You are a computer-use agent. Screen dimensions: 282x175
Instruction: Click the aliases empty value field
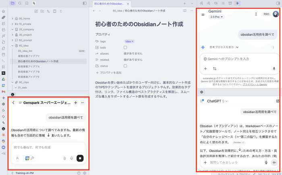(x=133, y=54)
